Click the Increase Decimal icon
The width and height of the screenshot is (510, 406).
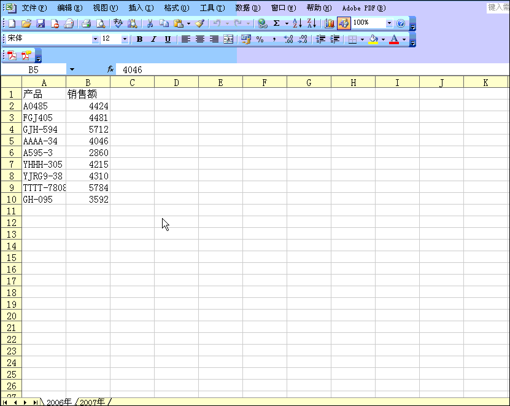[287, 40]
